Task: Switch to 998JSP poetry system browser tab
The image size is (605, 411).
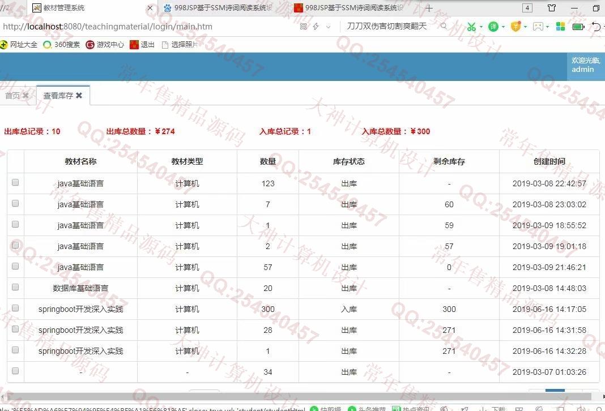Action: [x=221, y=8]
